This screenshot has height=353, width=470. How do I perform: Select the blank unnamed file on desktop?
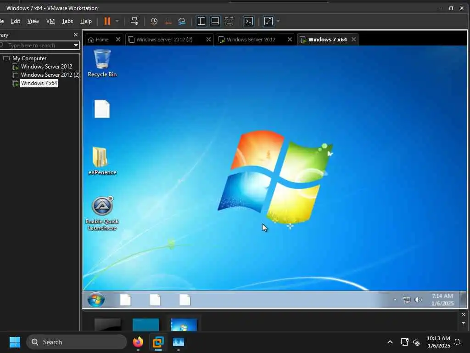(x=102, y=109)
